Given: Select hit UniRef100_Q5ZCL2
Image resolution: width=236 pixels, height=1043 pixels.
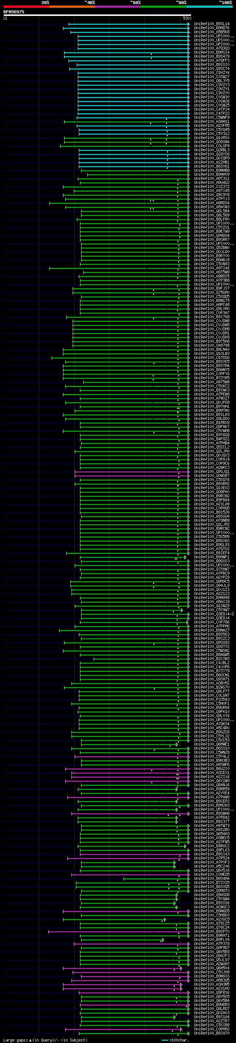Looking at the screenshot, I should (212, 447).
